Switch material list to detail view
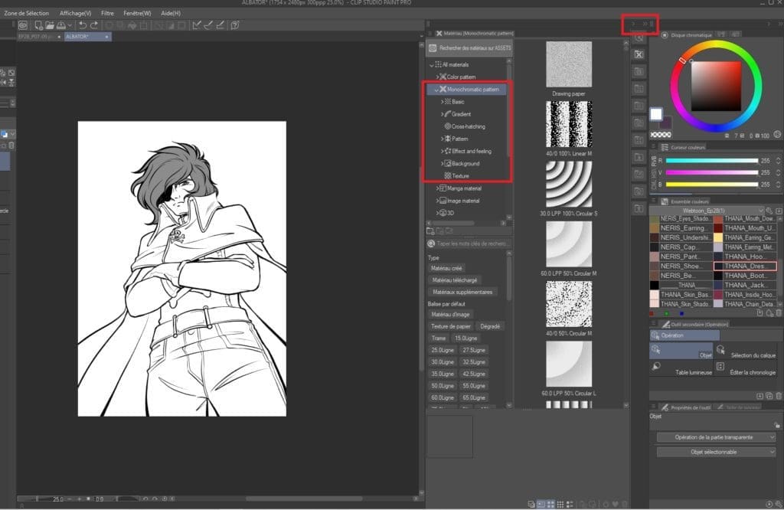The height and width of the screenshot is (510, 784). (x=570, y=504)
